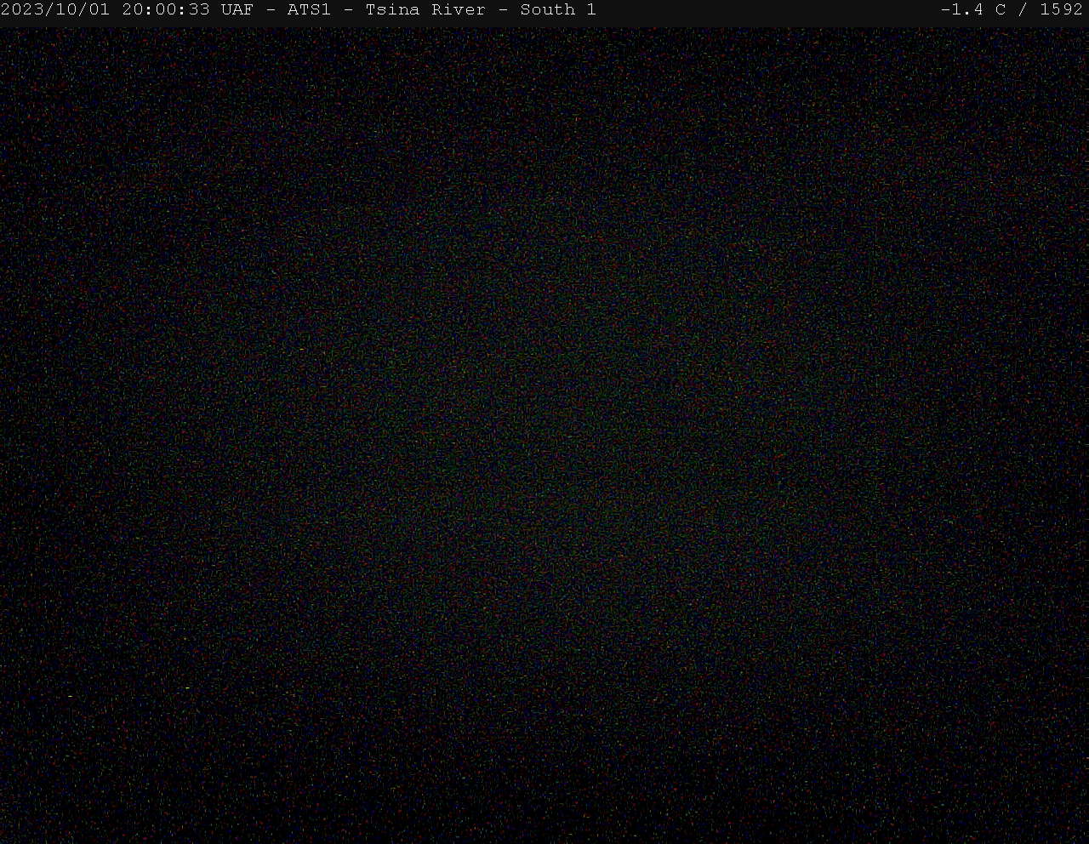
Task: Click the ATS1 station text
Action: pyautogui.click(x=309, y=10)
